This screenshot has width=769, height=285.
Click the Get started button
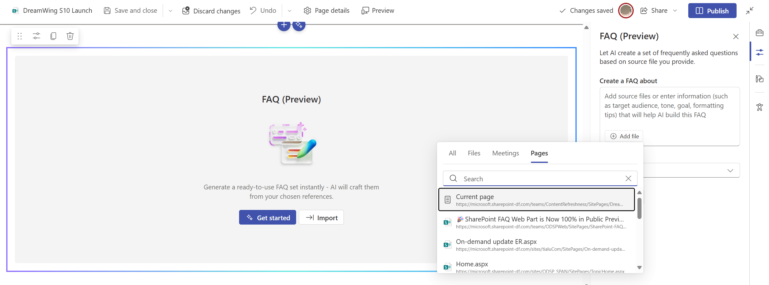coord(267,217)
